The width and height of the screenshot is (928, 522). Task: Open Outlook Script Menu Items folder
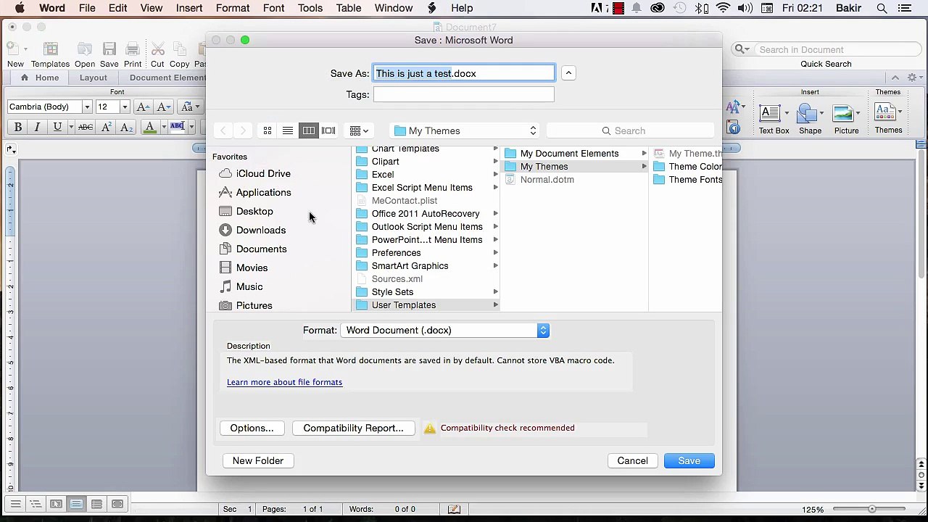tap(426, 227)
